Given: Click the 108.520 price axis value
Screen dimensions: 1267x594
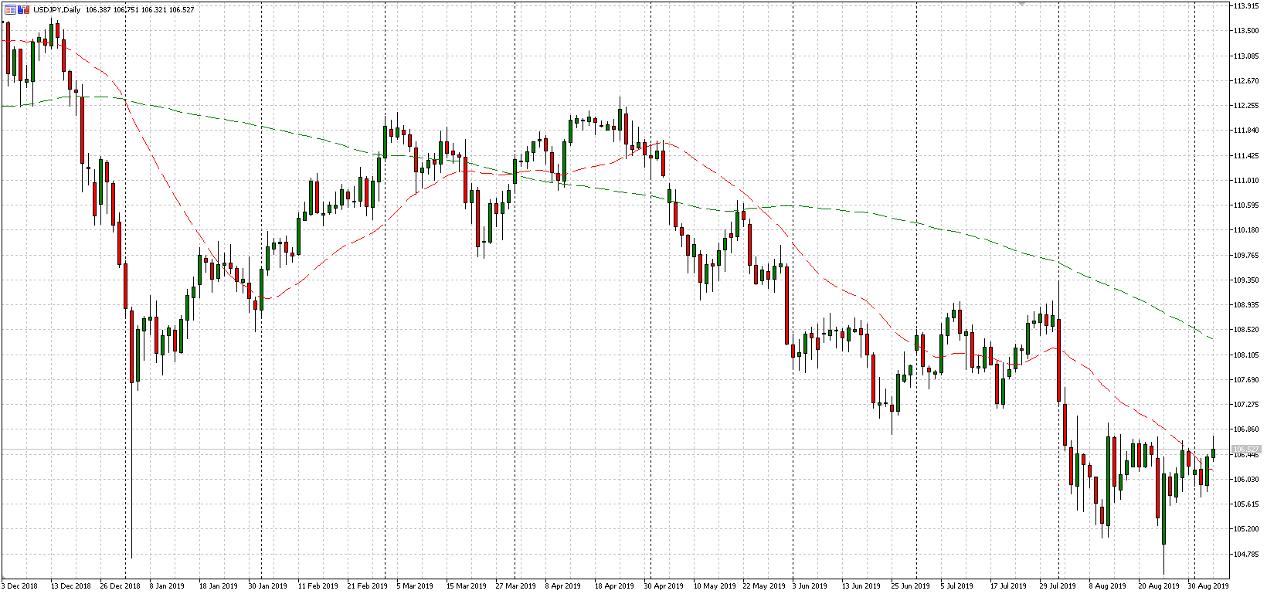Looking at the screenshot, I should point(1246,330).
